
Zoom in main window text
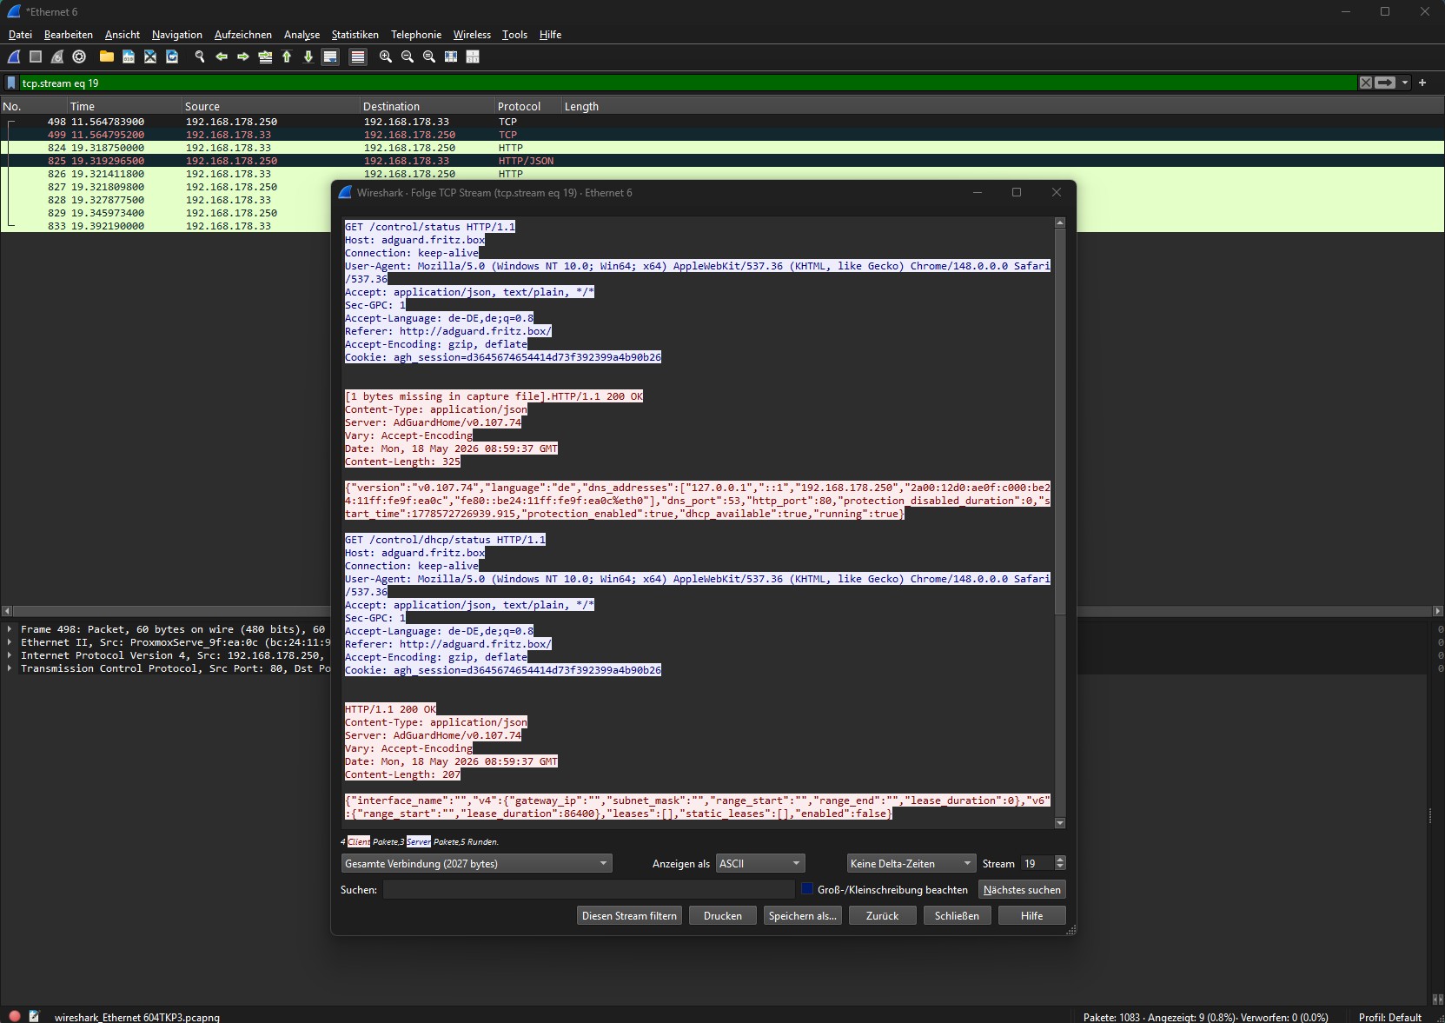point(386,56)
